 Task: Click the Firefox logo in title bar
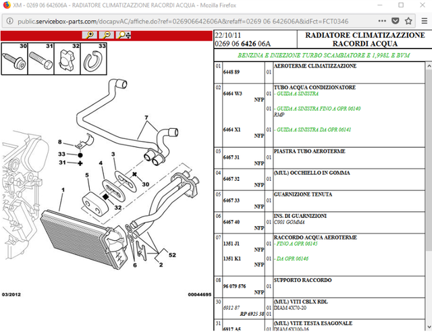(6, 5)
